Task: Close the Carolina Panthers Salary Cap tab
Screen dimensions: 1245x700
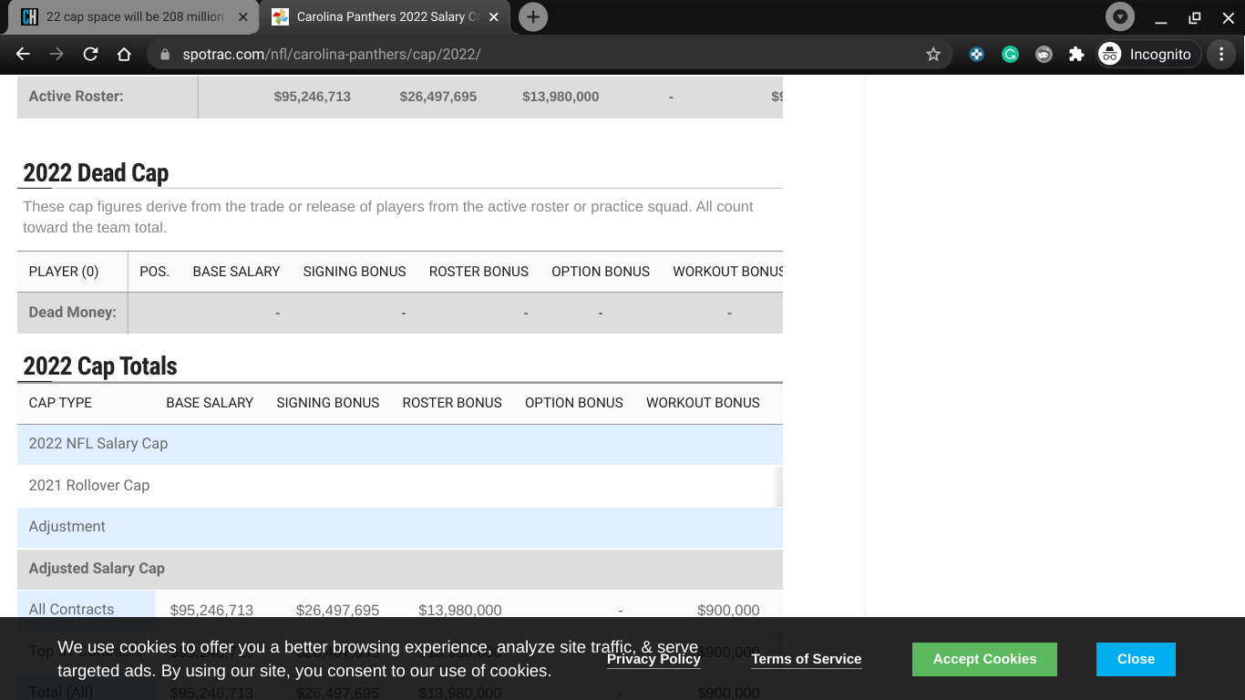Action: pos(493,17)
